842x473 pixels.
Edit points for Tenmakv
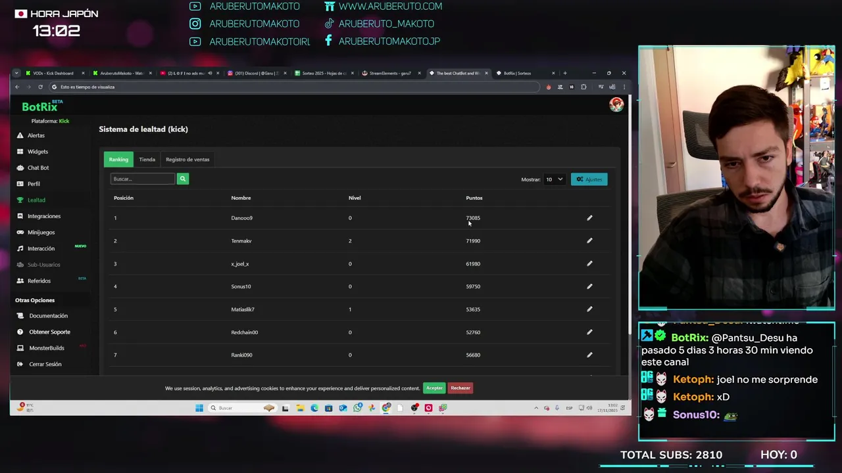[x=589, y=240]
